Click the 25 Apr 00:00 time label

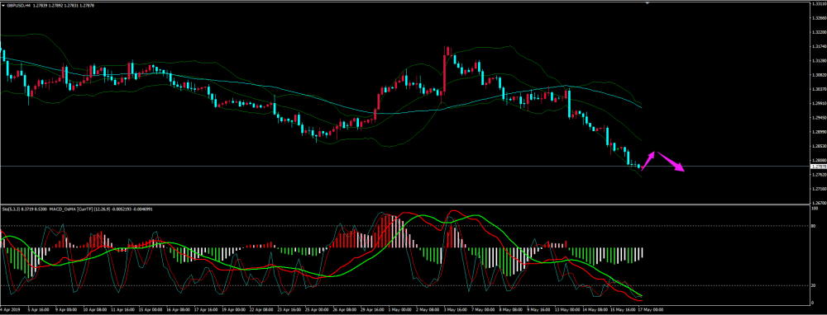(317, 310)
